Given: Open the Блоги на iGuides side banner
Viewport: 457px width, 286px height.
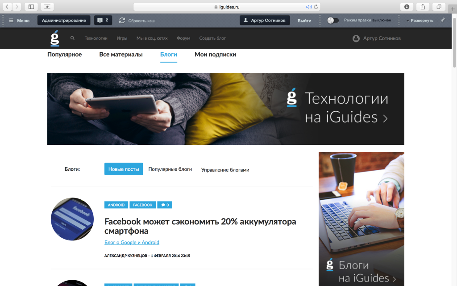Looking at the screenshot, I should (x=361, y=219).
